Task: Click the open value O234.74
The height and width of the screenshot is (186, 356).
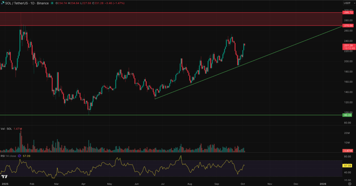Action: tap(61, 3)
